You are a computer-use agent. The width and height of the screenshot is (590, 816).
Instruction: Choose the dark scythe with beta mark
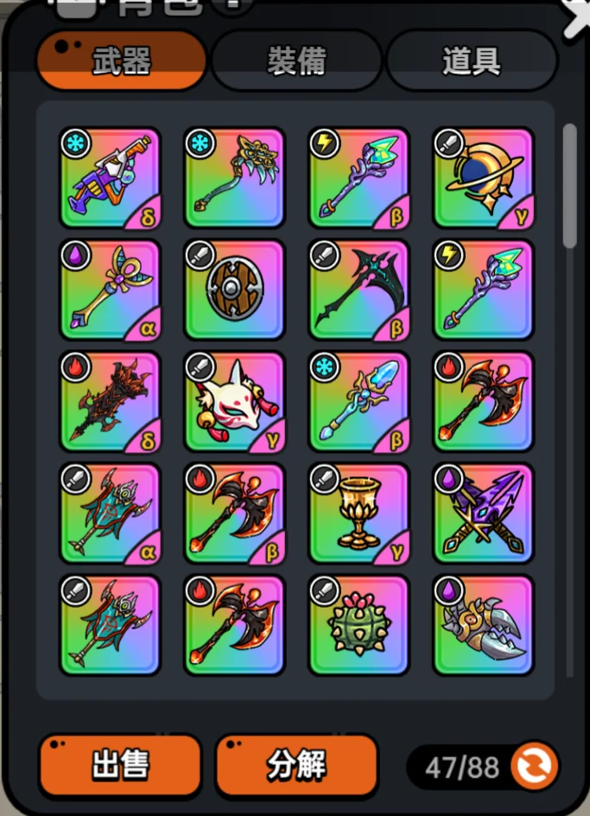click(359, 290)
